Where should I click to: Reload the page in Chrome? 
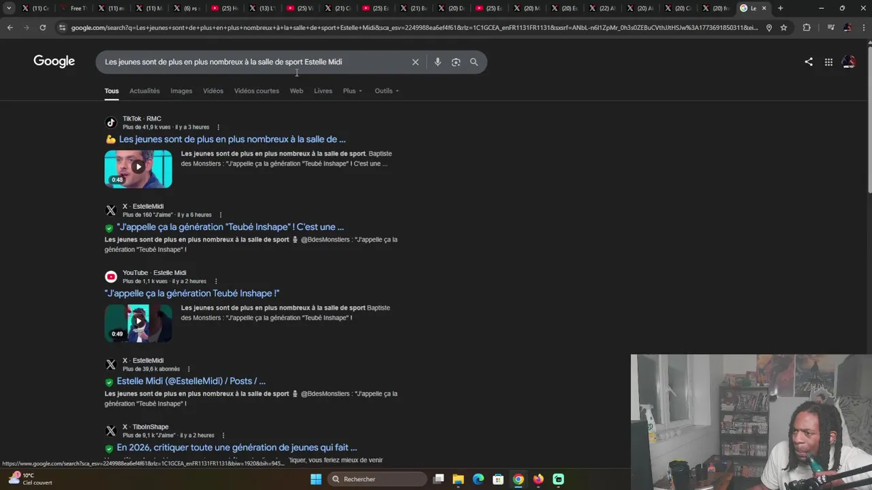pyautogui.click(x=42, y=27)
